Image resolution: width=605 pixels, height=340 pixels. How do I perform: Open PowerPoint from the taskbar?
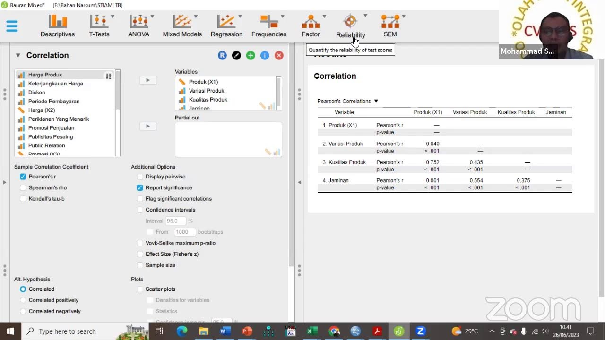247,331
